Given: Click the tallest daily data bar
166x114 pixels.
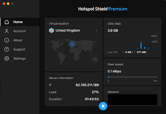Looking at the screenshot, I should (x=141, y=45).
